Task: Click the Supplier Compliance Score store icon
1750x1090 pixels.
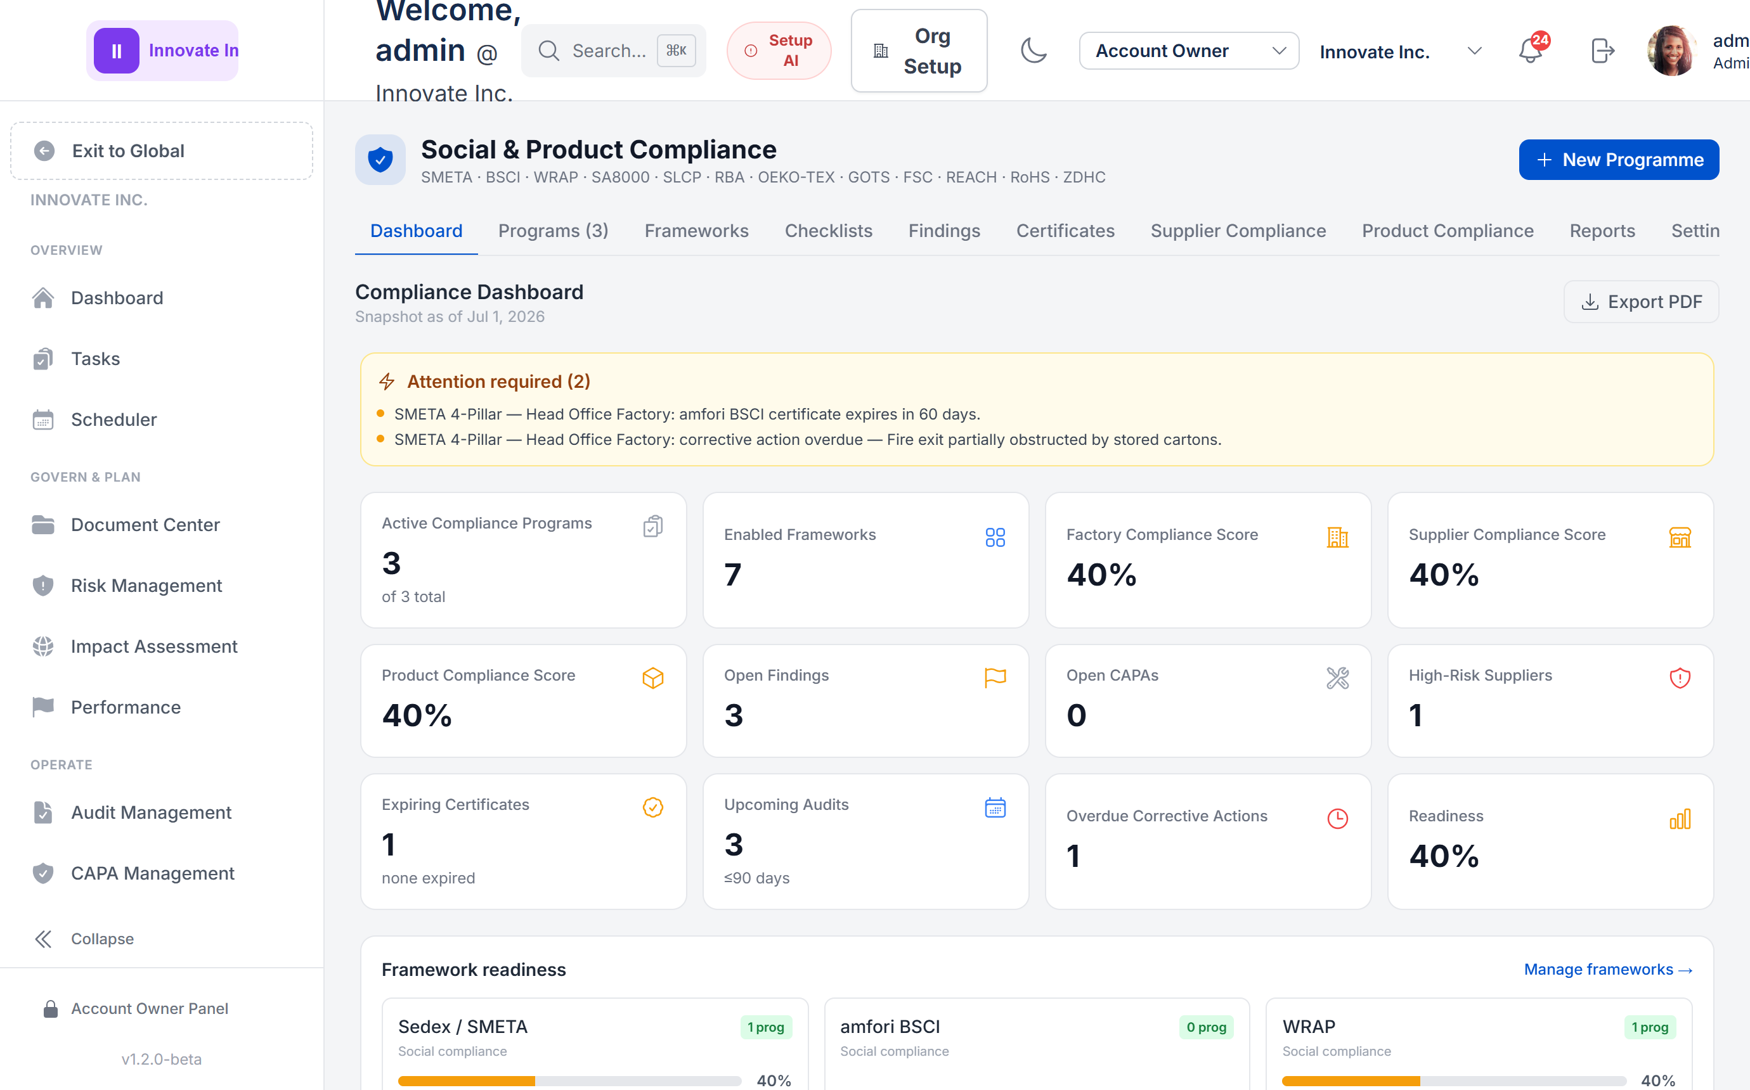Action: coord(1680,537)
